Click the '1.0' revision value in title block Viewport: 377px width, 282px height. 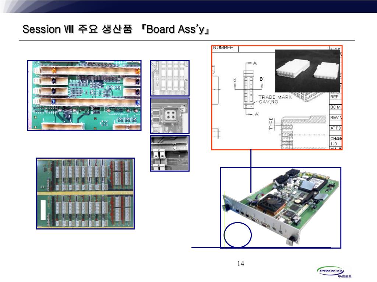coord(334,144)
